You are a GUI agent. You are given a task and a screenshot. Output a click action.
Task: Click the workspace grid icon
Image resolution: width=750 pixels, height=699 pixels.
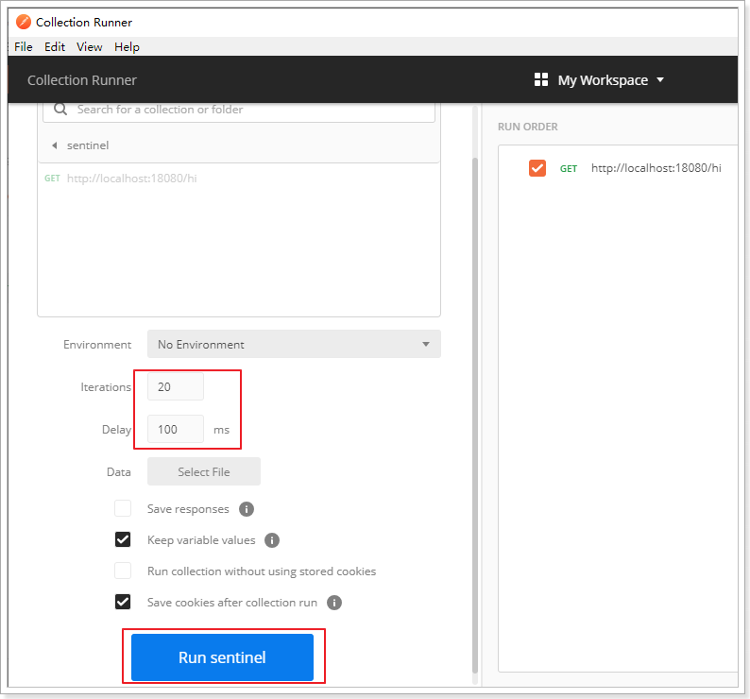[541, 80]
